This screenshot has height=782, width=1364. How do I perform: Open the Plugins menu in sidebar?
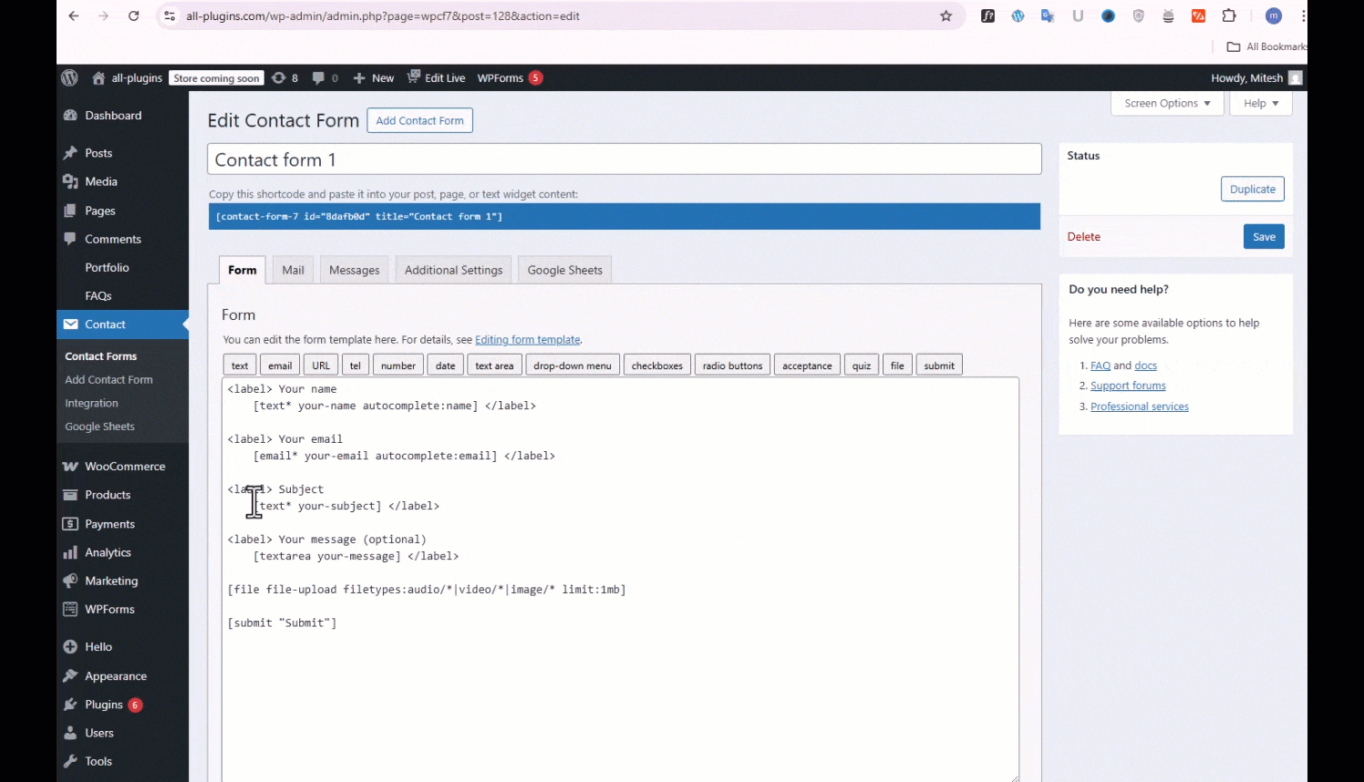(103, 705)
